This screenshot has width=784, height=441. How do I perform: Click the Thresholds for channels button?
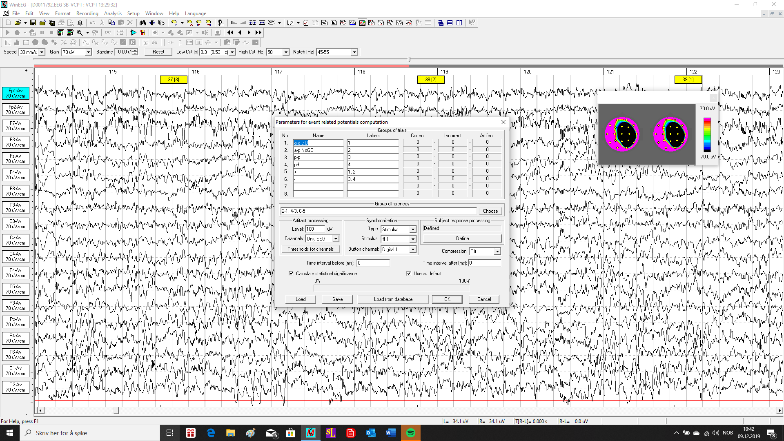tap(310, 249)
